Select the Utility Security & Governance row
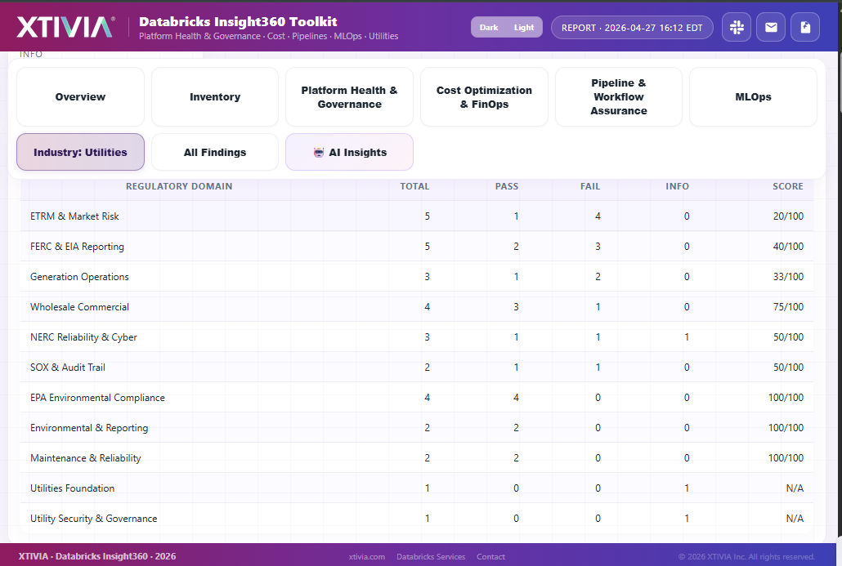Image resolution: width=842 pixels, height=566 pixels. point(417,519)
